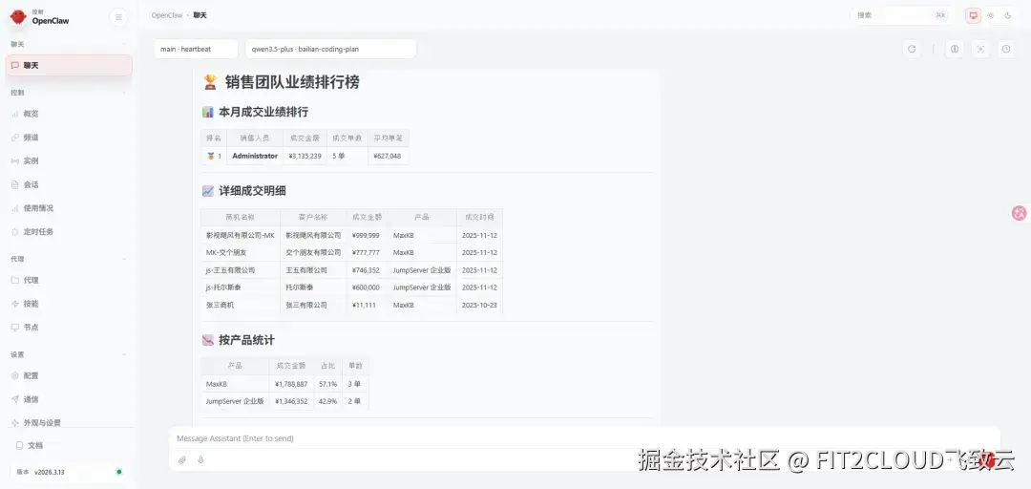Open the 频道 channels page

(69, 137)
